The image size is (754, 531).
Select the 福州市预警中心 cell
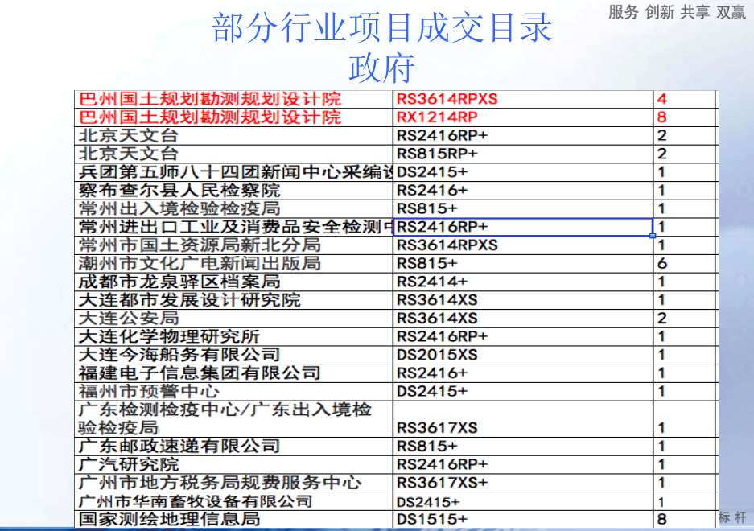coord(233,392)
